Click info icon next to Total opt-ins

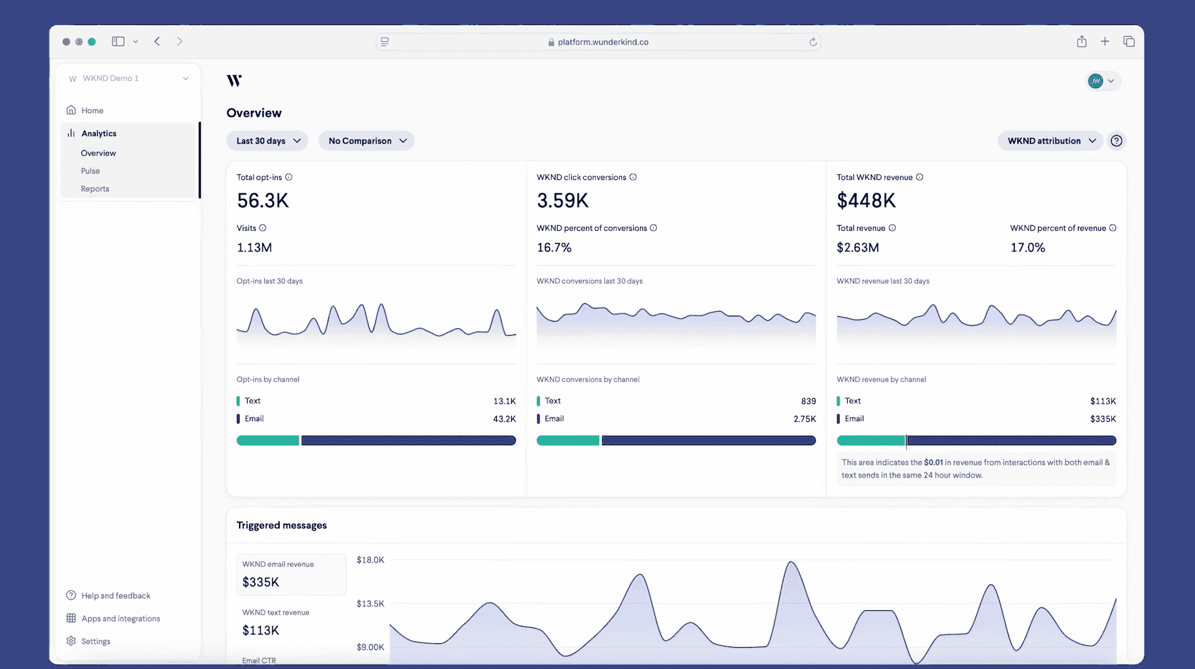pos(288,177)
